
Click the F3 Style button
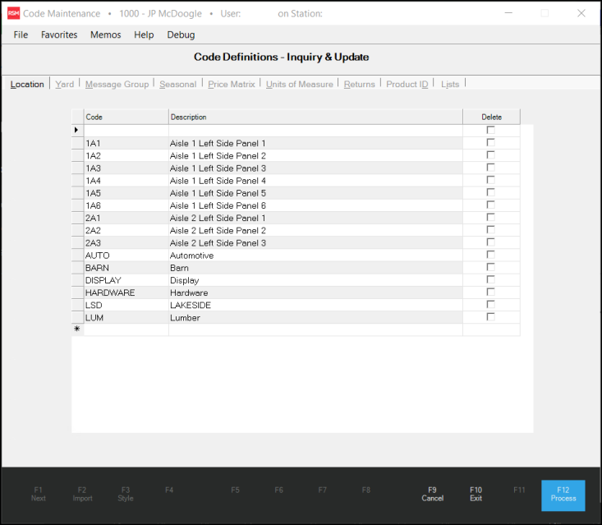[126, 495]
